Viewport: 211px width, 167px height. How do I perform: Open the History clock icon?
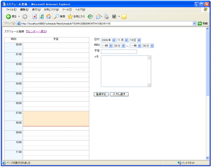(90, 16)
